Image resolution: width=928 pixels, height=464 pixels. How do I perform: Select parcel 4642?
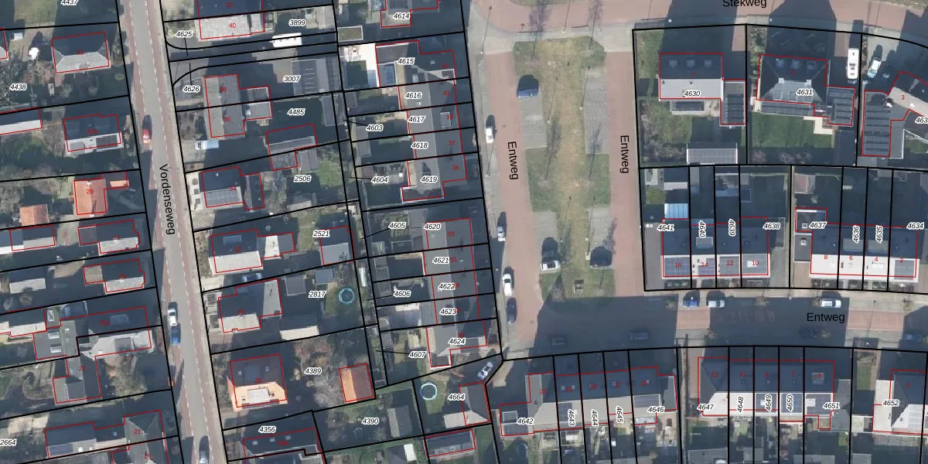(x=525, y=421)
